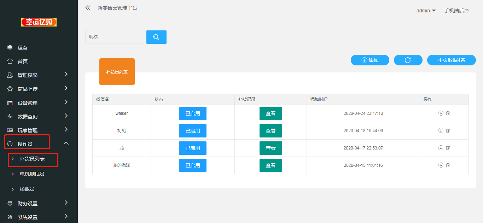The image size is (483, 223).
Task: Expand the 管理权限 sidebar menu
Action: (x=38, y=75)
